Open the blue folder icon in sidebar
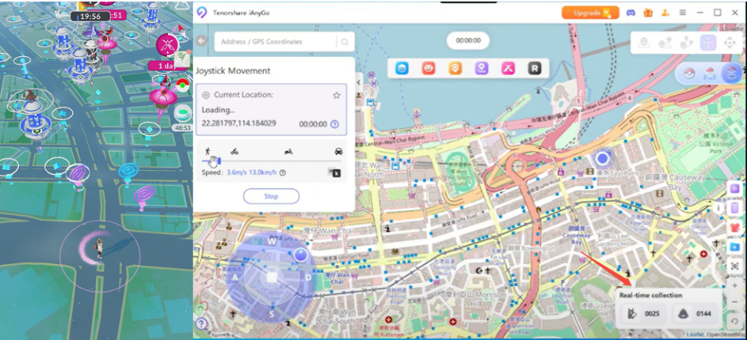Image resolution: width=747 pixels, height=340 pixels. pos(735,247)
